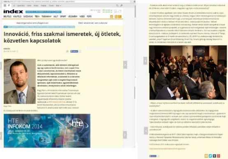Open the GAZDASÁG section
Viewport: 228px width, 159px height.
(x=28, y=16)
